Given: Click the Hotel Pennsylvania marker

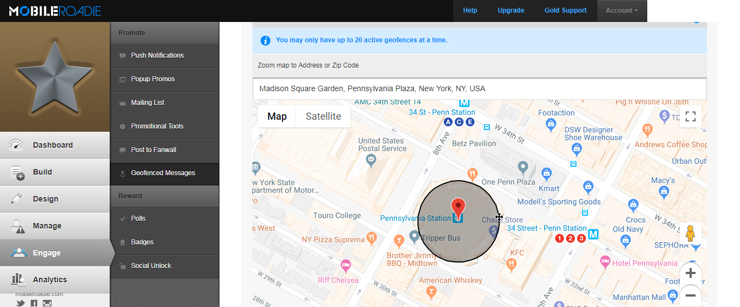Looking at the screenshot, I should click(605, 263).
